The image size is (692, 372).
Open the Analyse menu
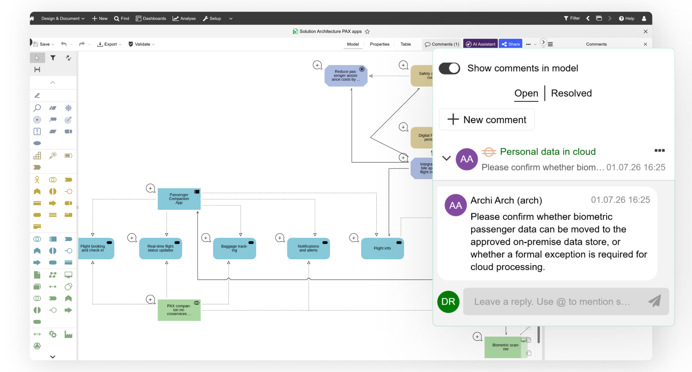[x=184, y=18]
